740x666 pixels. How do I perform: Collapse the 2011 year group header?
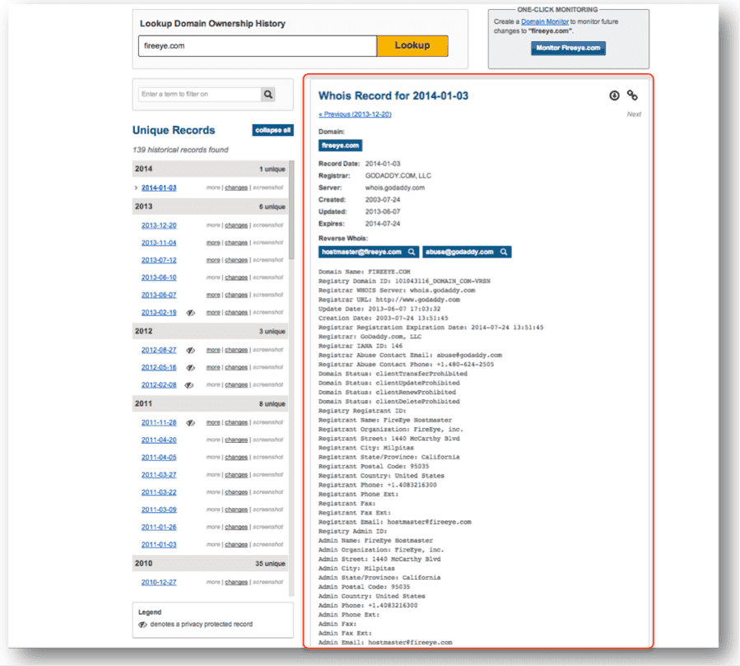[210, 403]
